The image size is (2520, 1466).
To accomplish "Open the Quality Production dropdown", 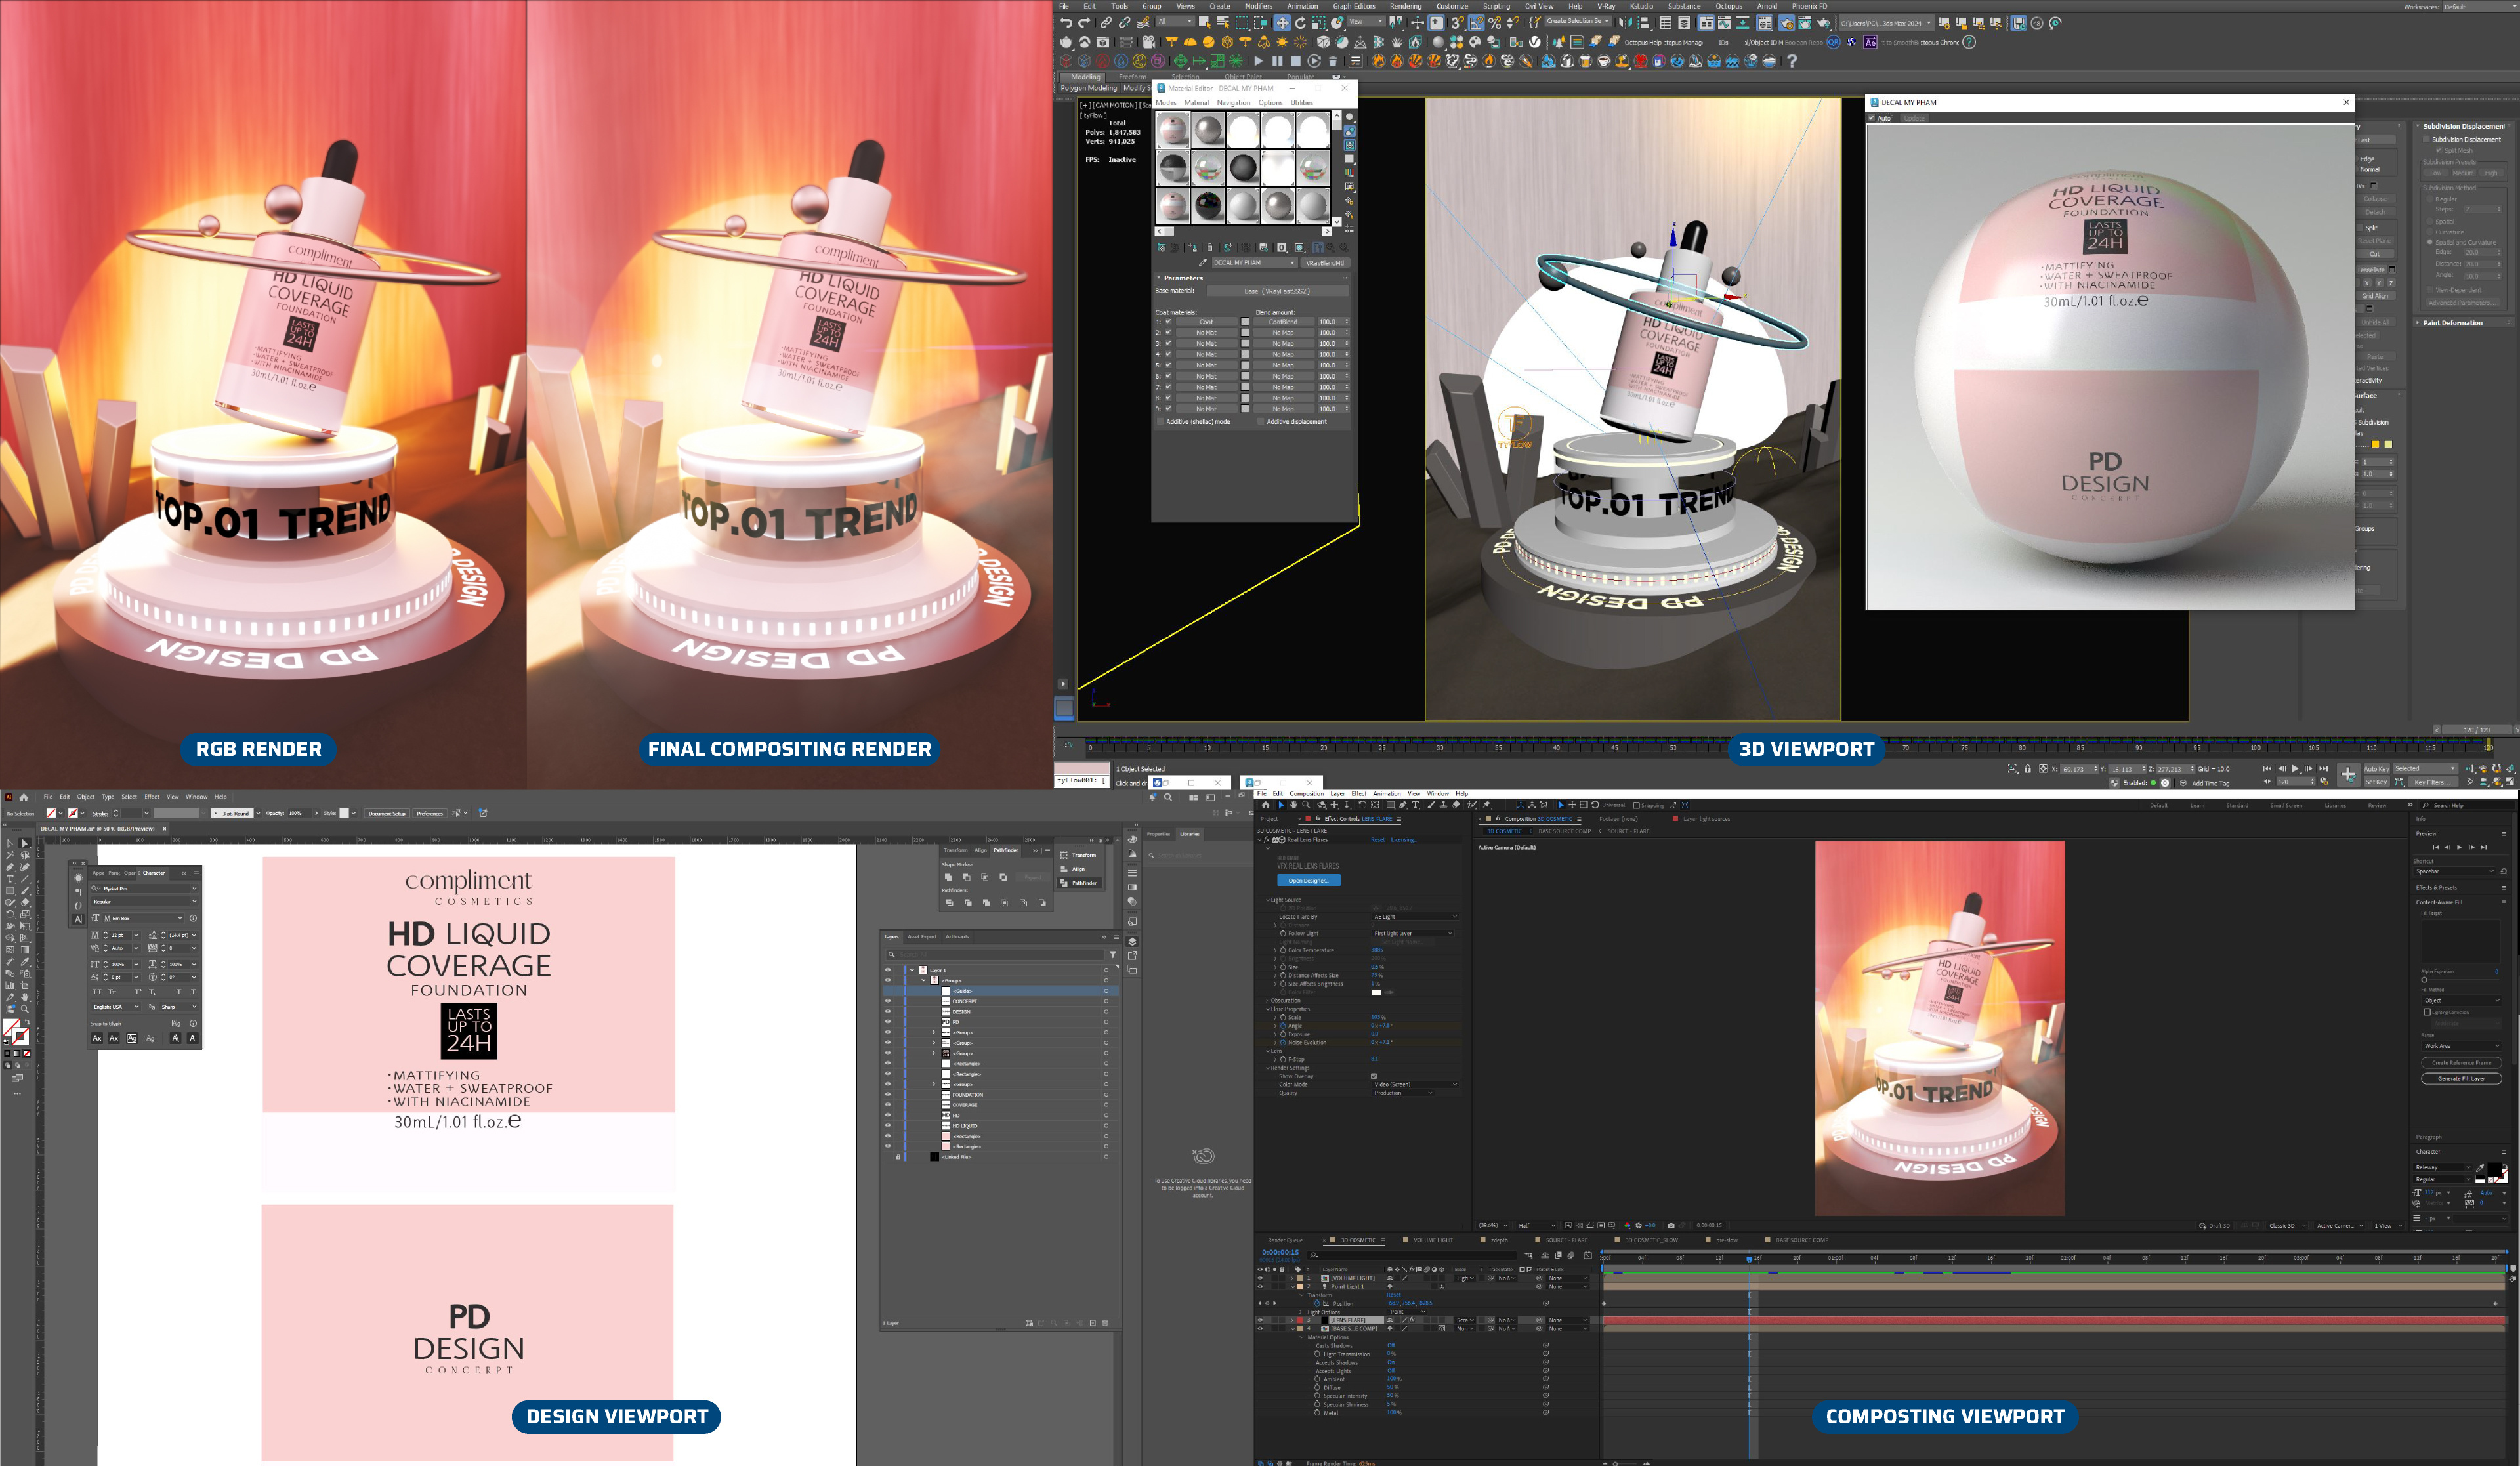I will 1403,1093.
